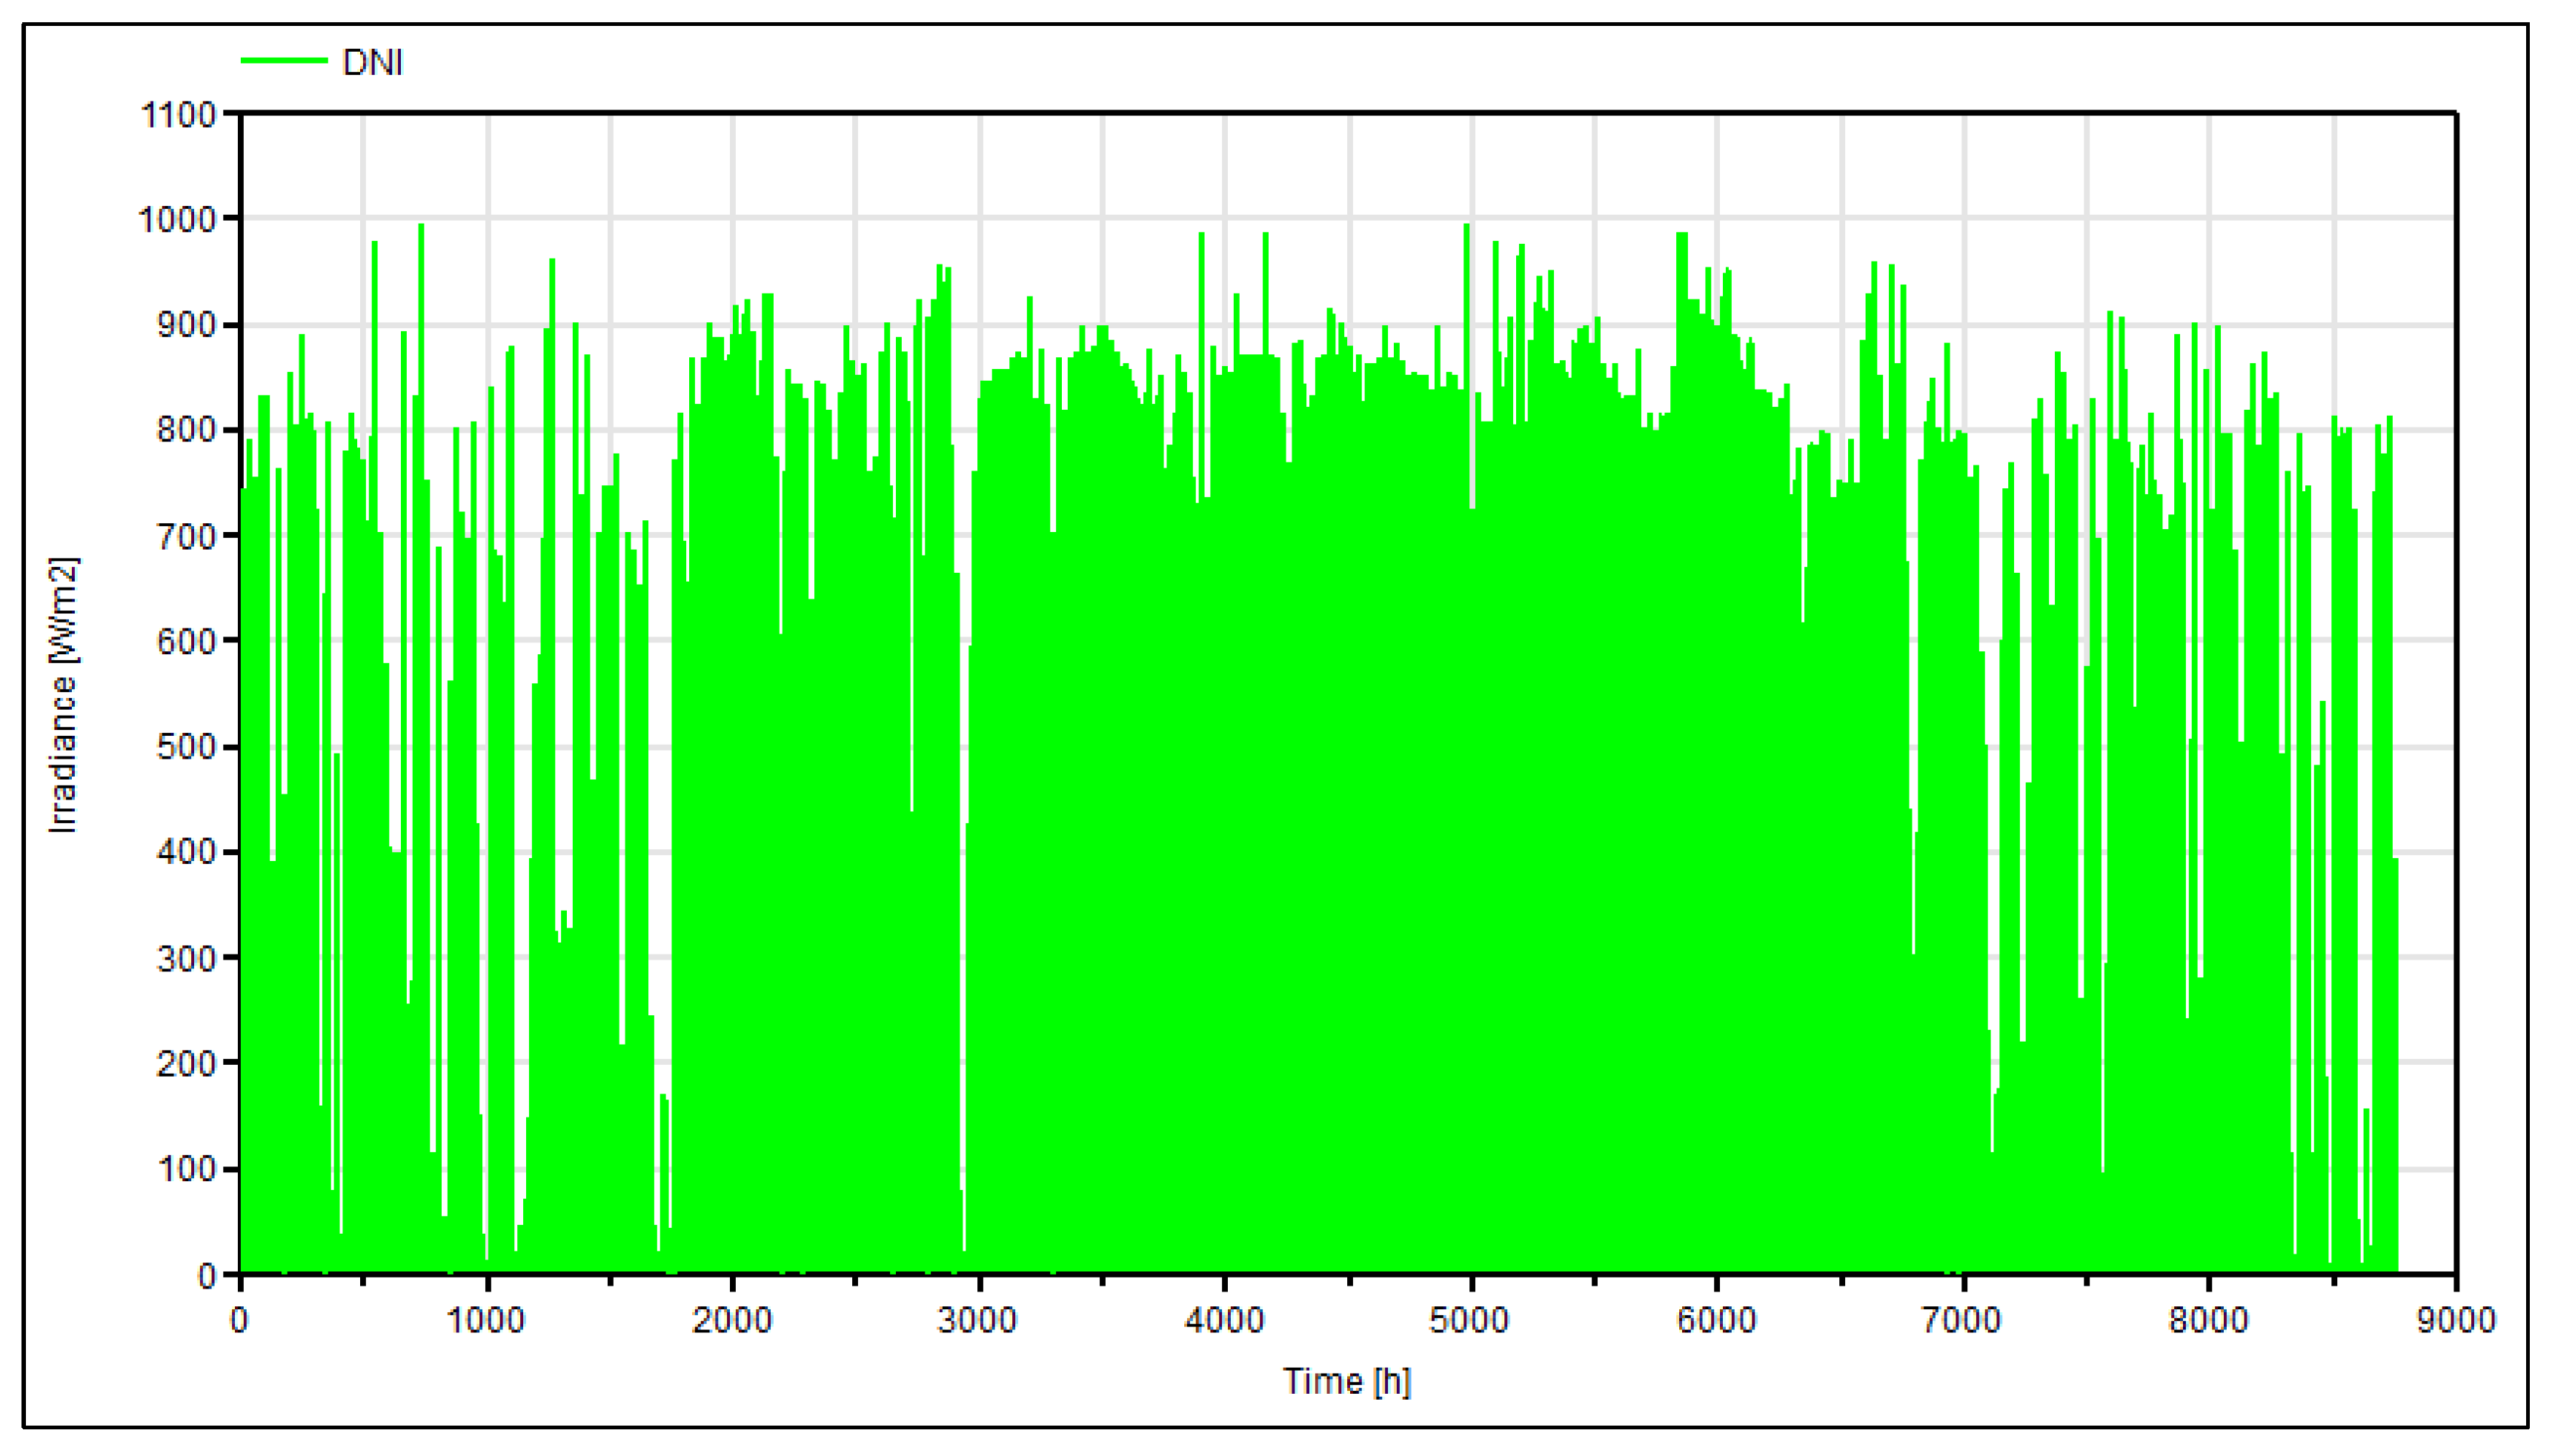Click the 1000 label on the y-axis
2555x1456 pixels.
[x=176, y=220]
